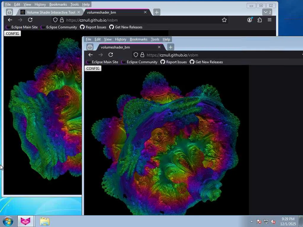Open File menu in back window
The height and width of the screenshot is (227, 303).
click(8, 4)
